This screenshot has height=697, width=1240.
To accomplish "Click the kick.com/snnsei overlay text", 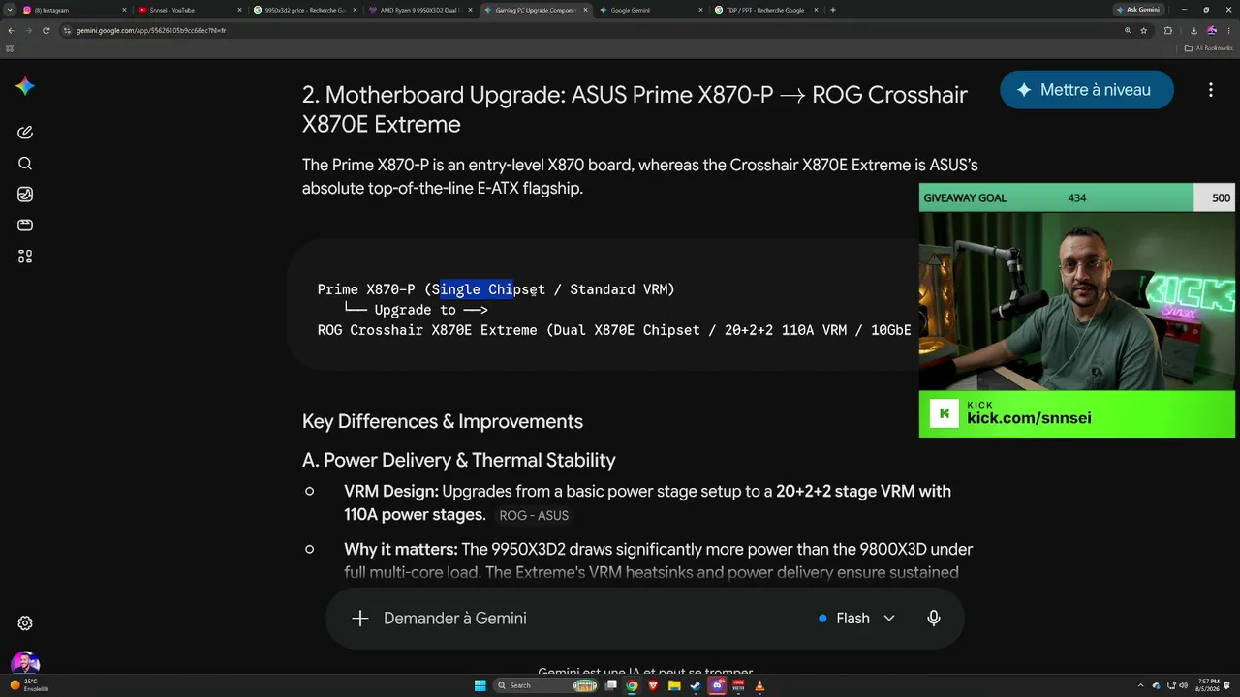I will (1029, 418).
